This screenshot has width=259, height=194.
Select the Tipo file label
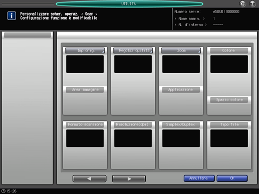tap(229, 124)
